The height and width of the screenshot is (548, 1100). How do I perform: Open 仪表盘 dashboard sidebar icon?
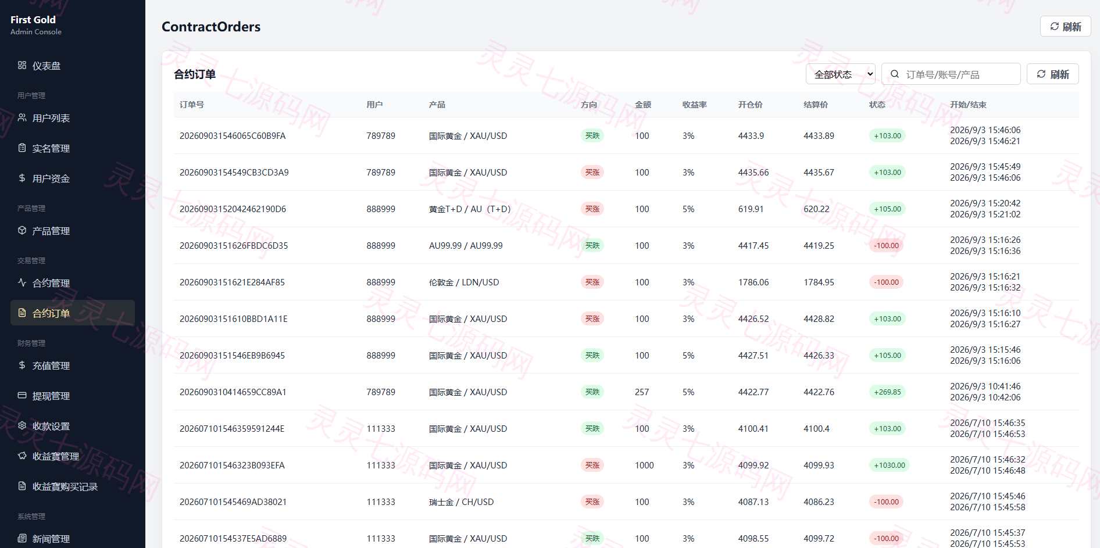(x=22, y=65)
